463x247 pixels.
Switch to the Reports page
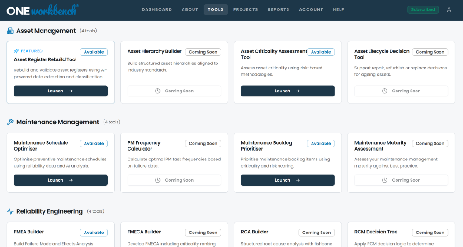(279, 10)
